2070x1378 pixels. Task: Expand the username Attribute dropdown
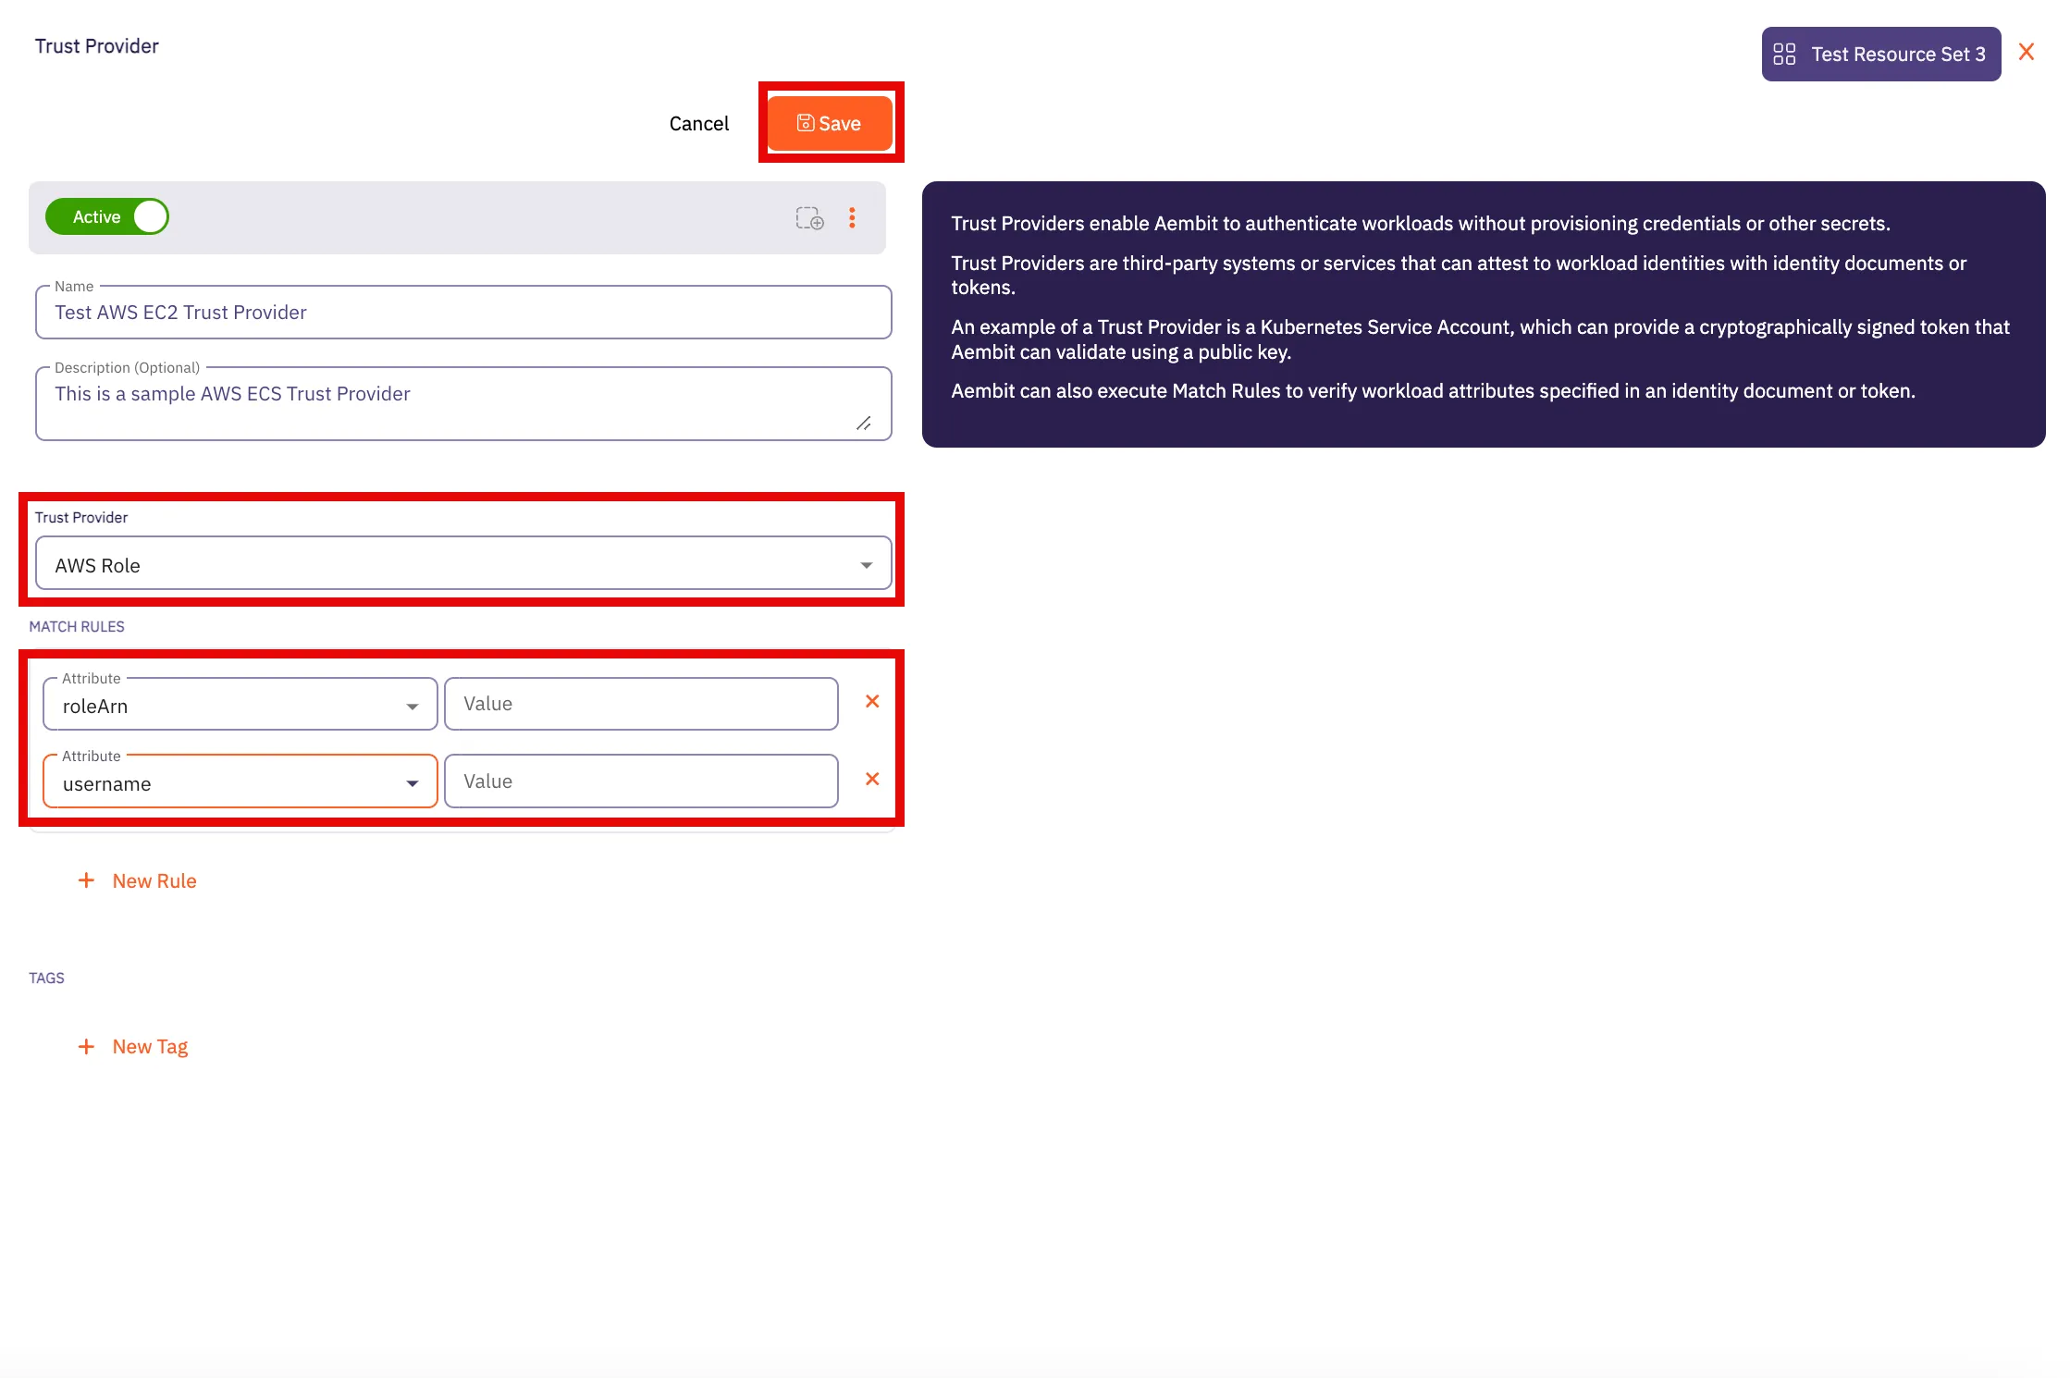coord(412,781)
